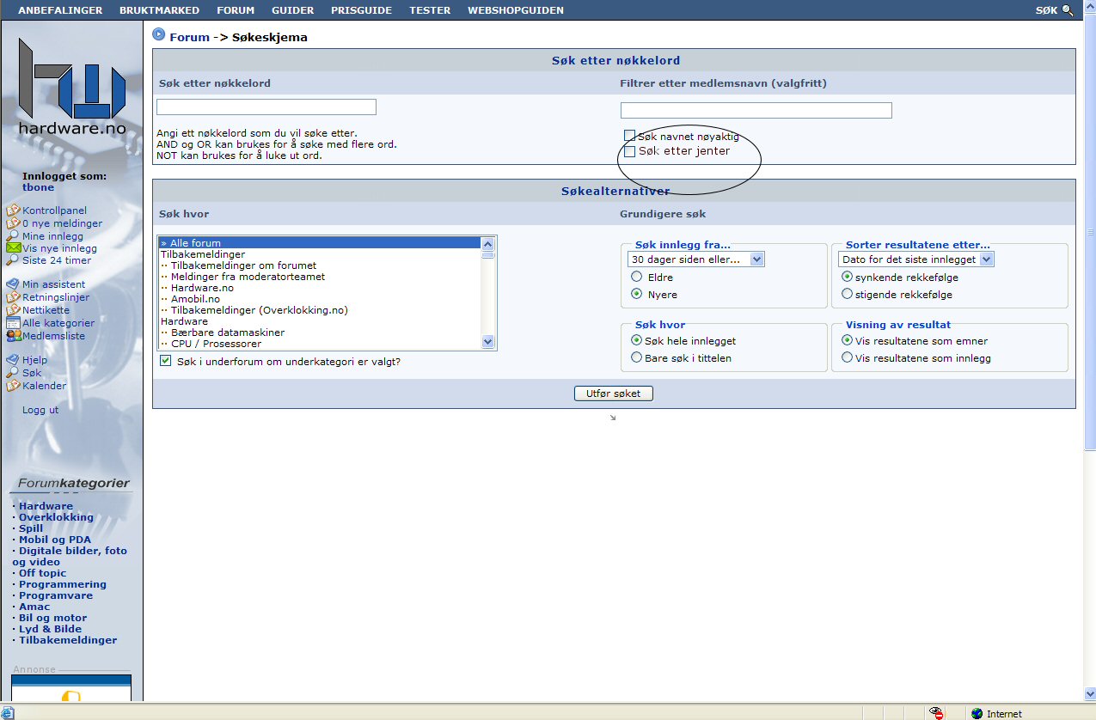Open the Lyd & Bilde category link
This screenshot has height=720, width=1096.
point(50,629)
